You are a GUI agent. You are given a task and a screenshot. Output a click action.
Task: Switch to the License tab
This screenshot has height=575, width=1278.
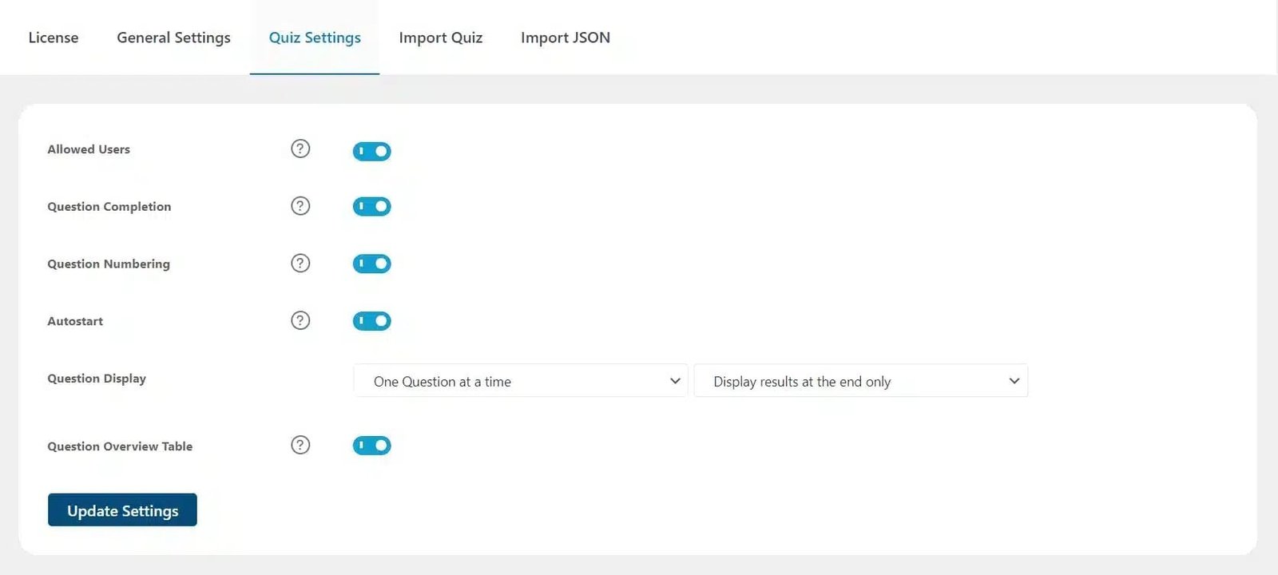(54, 38)
